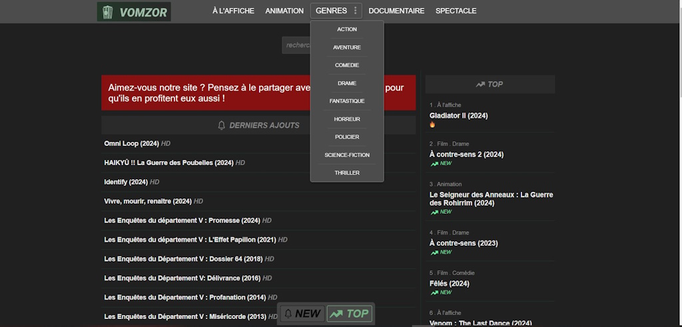The height and width of the screenshot is (327, 682).
Task: Select POLICIER genre entry
Action: point(347,137)
